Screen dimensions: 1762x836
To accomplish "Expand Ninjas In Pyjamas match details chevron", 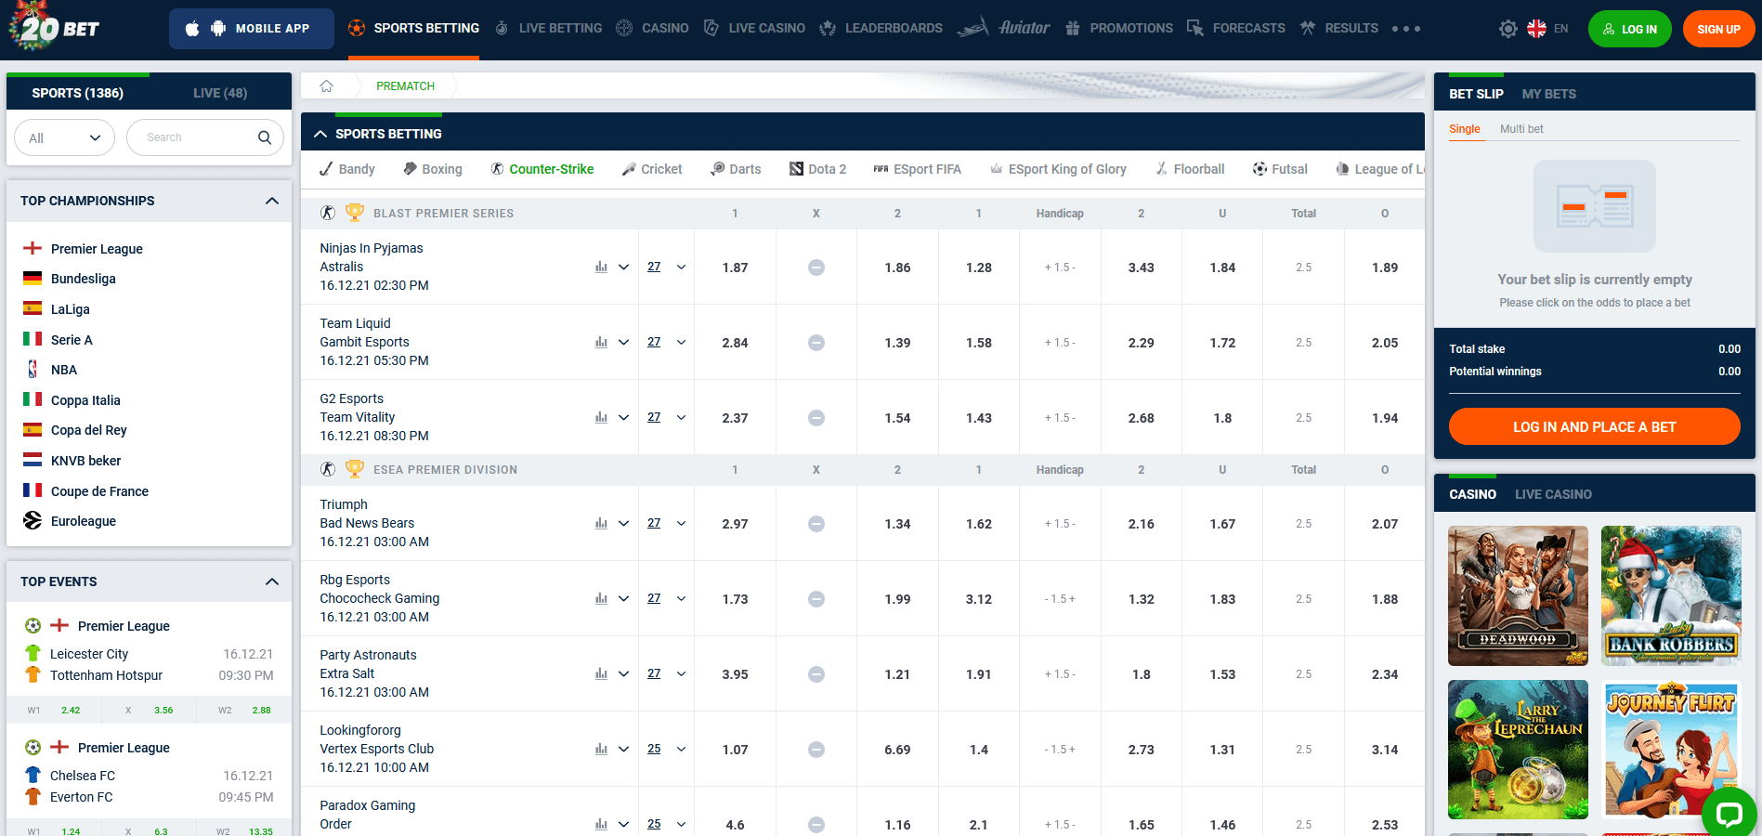I will coord(624,268).
